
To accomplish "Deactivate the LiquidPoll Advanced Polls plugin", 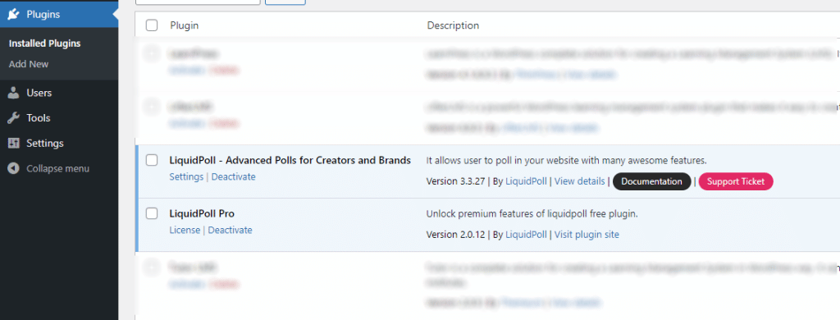I will point(234,176).
